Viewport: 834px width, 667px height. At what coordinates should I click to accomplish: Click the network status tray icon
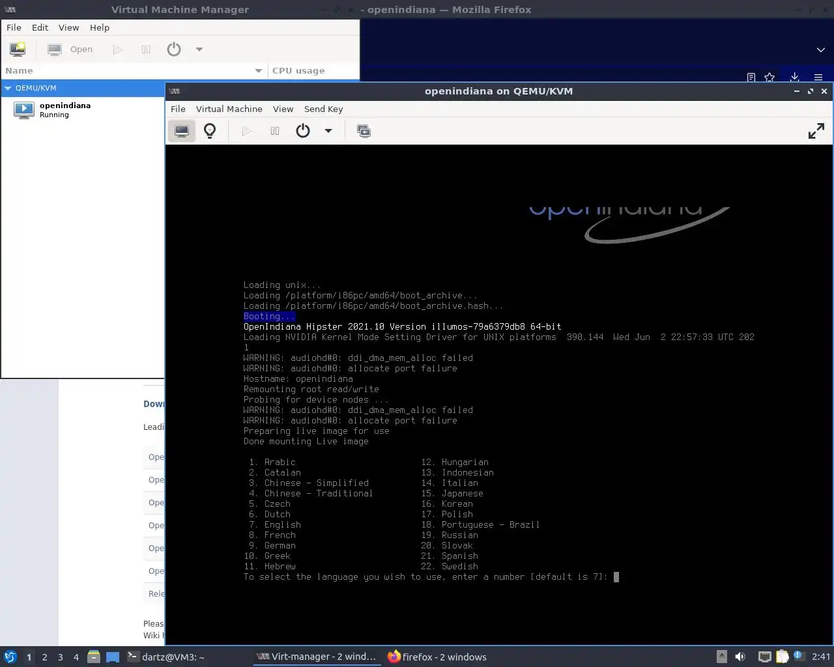pyautogui.click(x=765, y=657)
